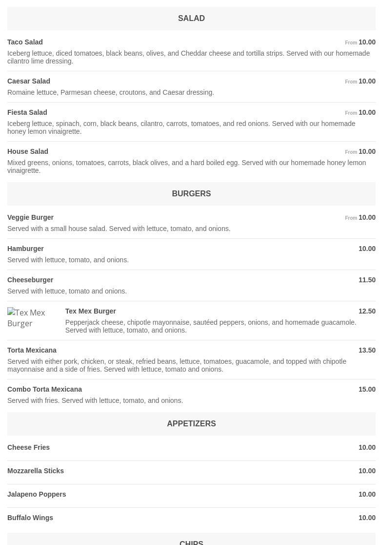Open the Taco Salad menu item
This screenshot has width=383, height=545.
[25, 42]
